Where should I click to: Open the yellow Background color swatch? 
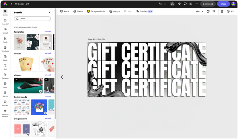coord(89,11)
